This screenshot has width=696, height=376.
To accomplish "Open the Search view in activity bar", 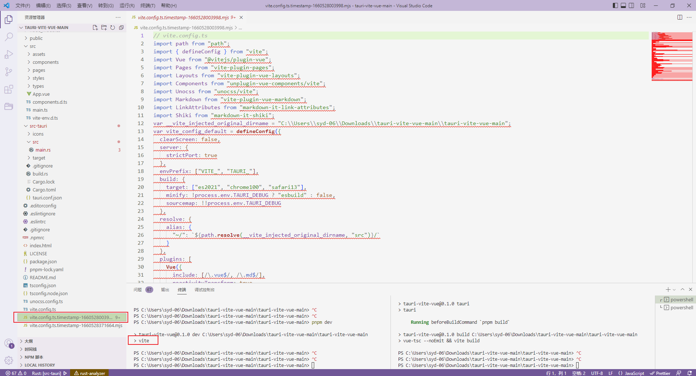I will coord(9,37).
